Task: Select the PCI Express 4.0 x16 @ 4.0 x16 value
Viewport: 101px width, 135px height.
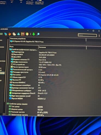Action: pyautogui.click(x=48, y=75)
